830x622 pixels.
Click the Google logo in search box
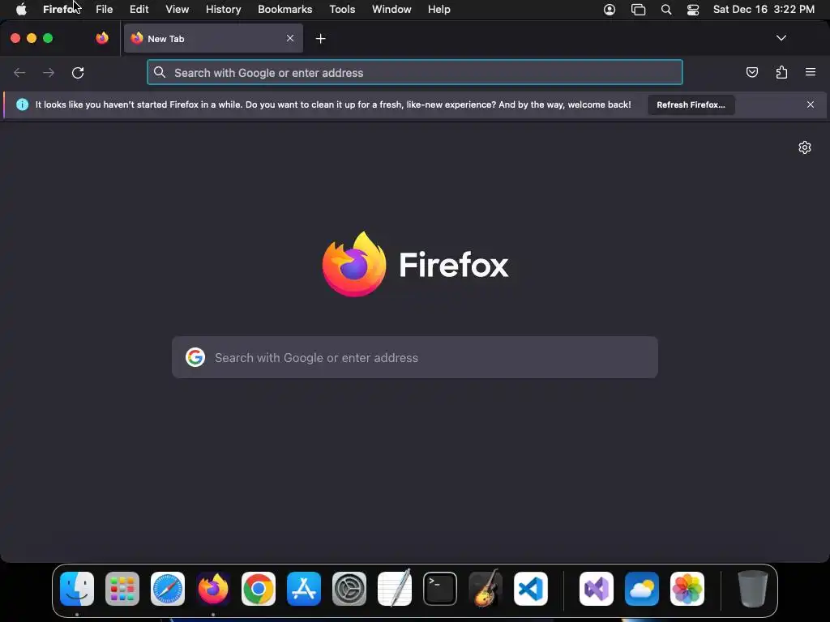195,357
